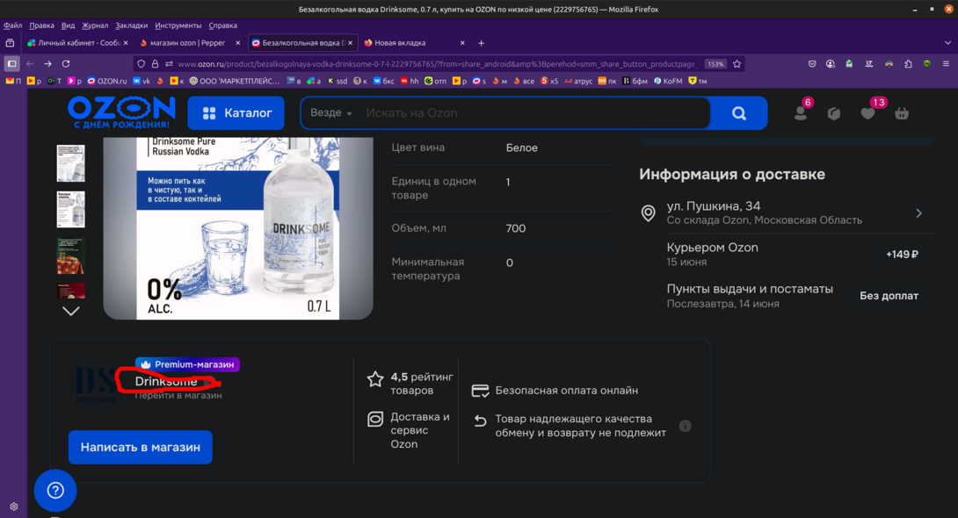Open the ssd bookmark
The height and width of the screenshot is (518, 958).
[x=337, y=81]
